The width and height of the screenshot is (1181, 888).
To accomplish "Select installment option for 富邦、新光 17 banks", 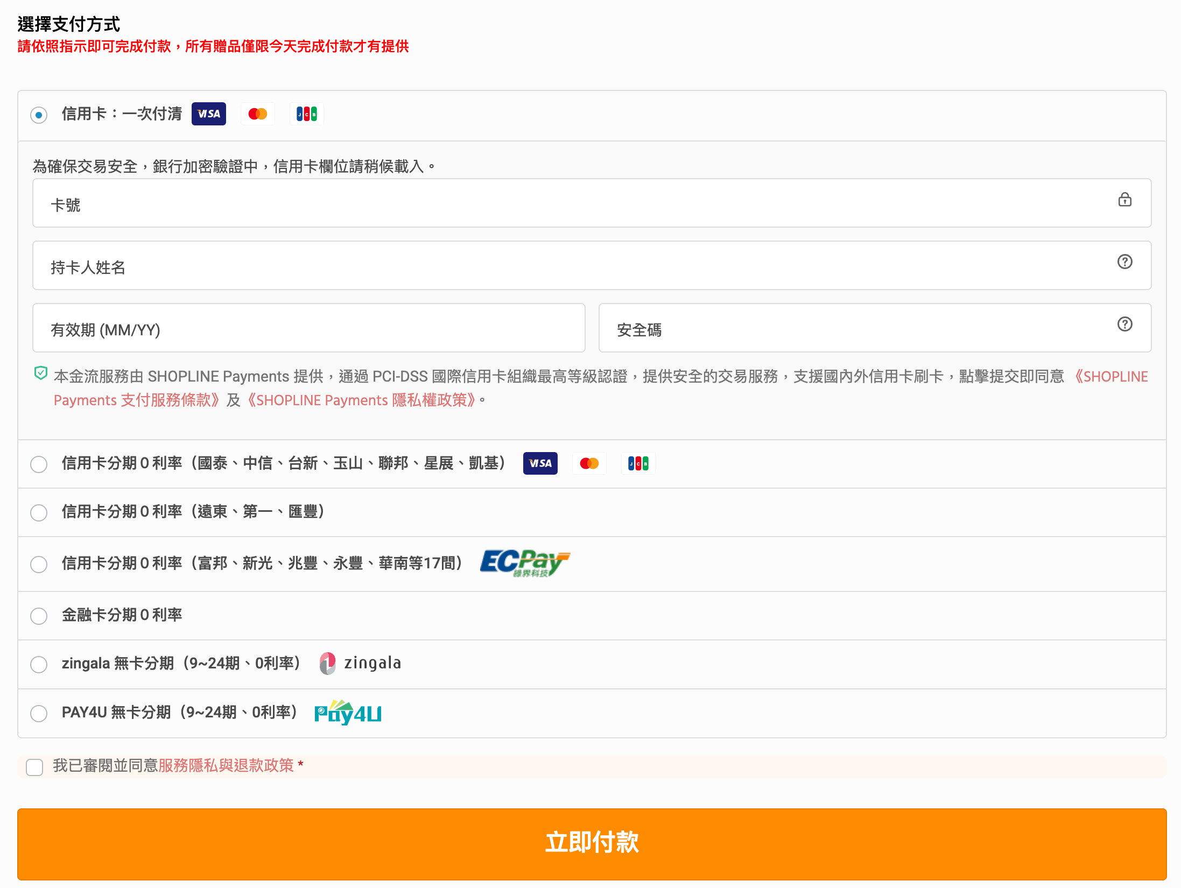I will [39, 564].
